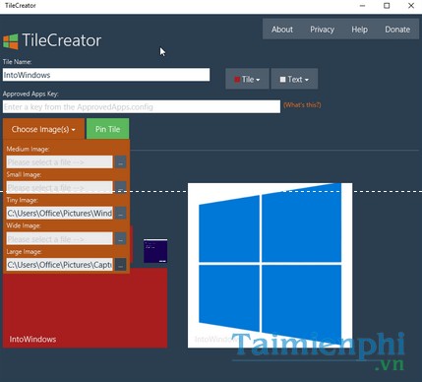Click the Tile Name input field
This screenshot has height=382, width=422.
click(106, 75)
